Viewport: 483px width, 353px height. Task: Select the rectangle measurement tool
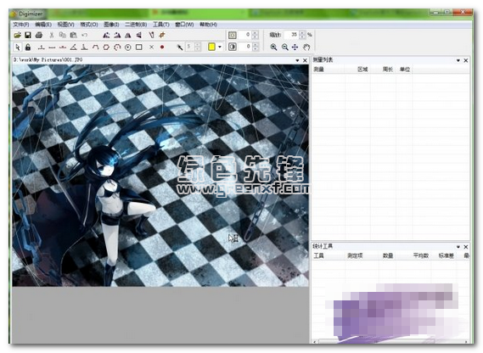pos(139,48)
